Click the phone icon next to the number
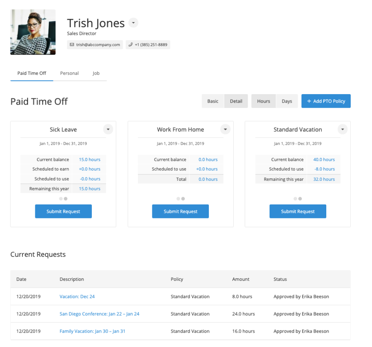Viewport: 372px width, 347px height. coord(129,45)
